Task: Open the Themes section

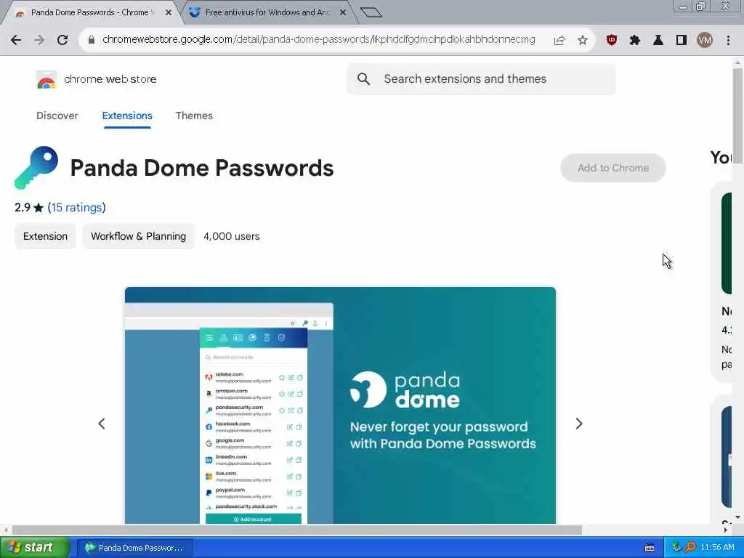Action: (x=194, y=116)
